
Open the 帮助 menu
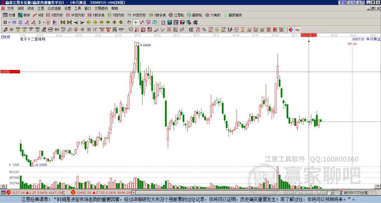coord(115,9)
